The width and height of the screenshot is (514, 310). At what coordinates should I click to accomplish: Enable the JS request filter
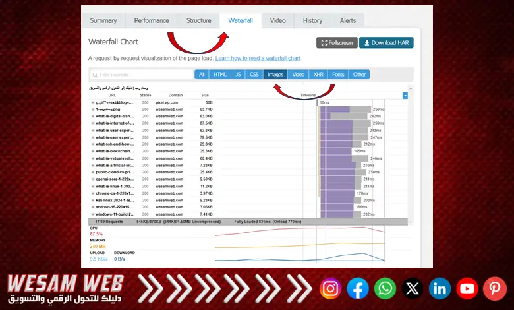click(238, 75)
